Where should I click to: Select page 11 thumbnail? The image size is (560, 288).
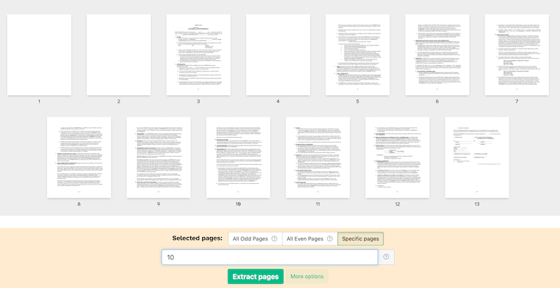(318, 157)
